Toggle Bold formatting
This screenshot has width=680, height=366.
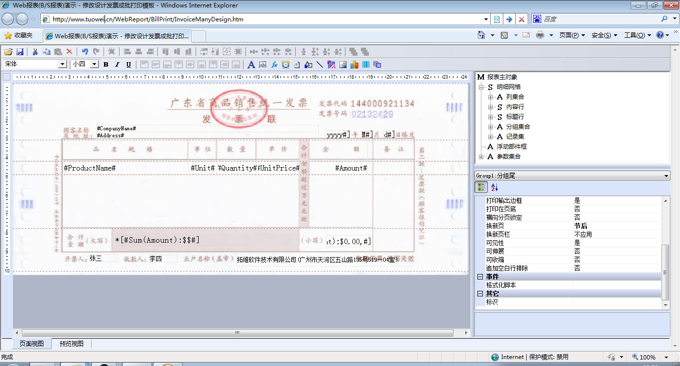coord(106,65)
